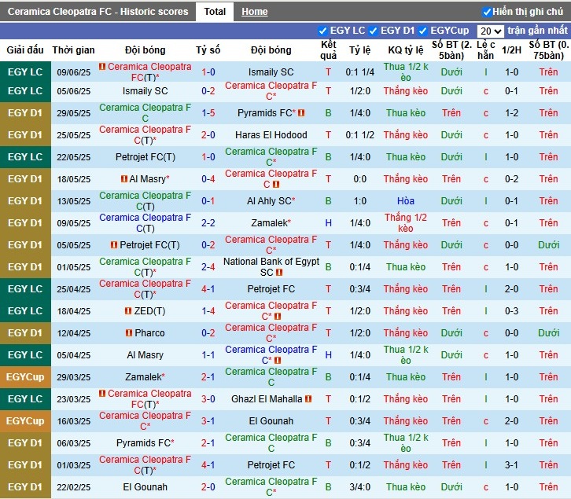Toggle the Hiển thị ghi chú checkbox
Image resolution: width=571 pixels, height=499 pixels.
click(x=487, y=12)
